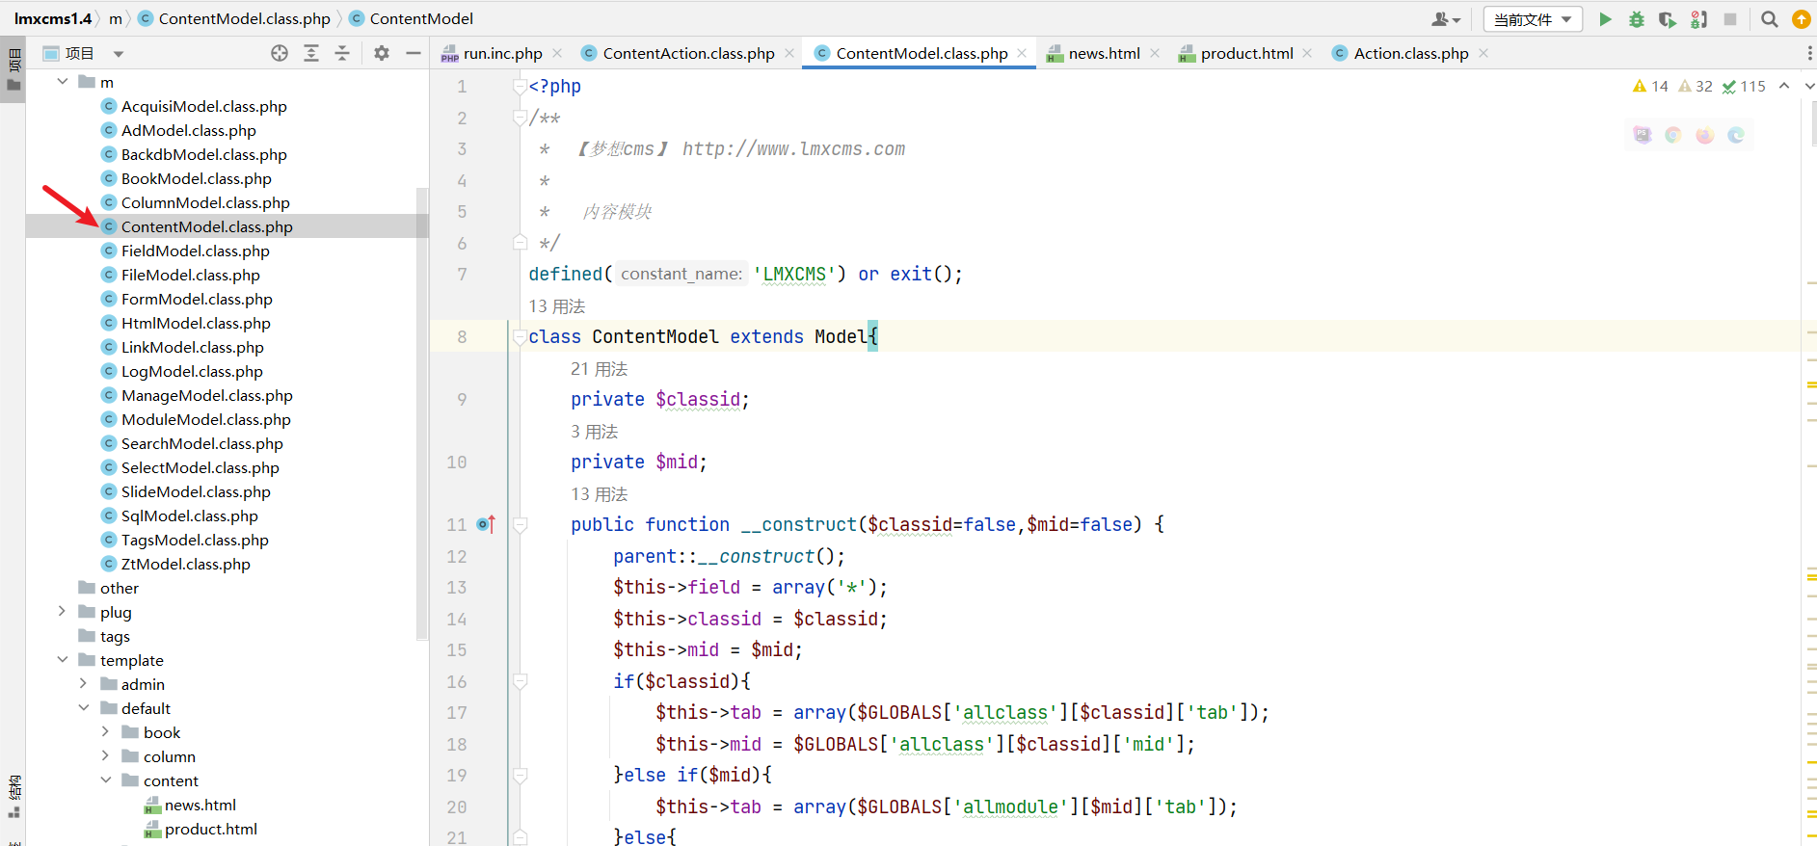Expand all nodes in project tree
The width and height of the screenshot is (1817, 846).
click(x=311, y=53)
